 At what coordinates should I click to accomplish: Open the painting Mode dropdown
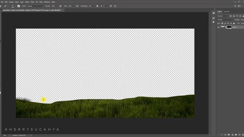click(x=35, y=6)
